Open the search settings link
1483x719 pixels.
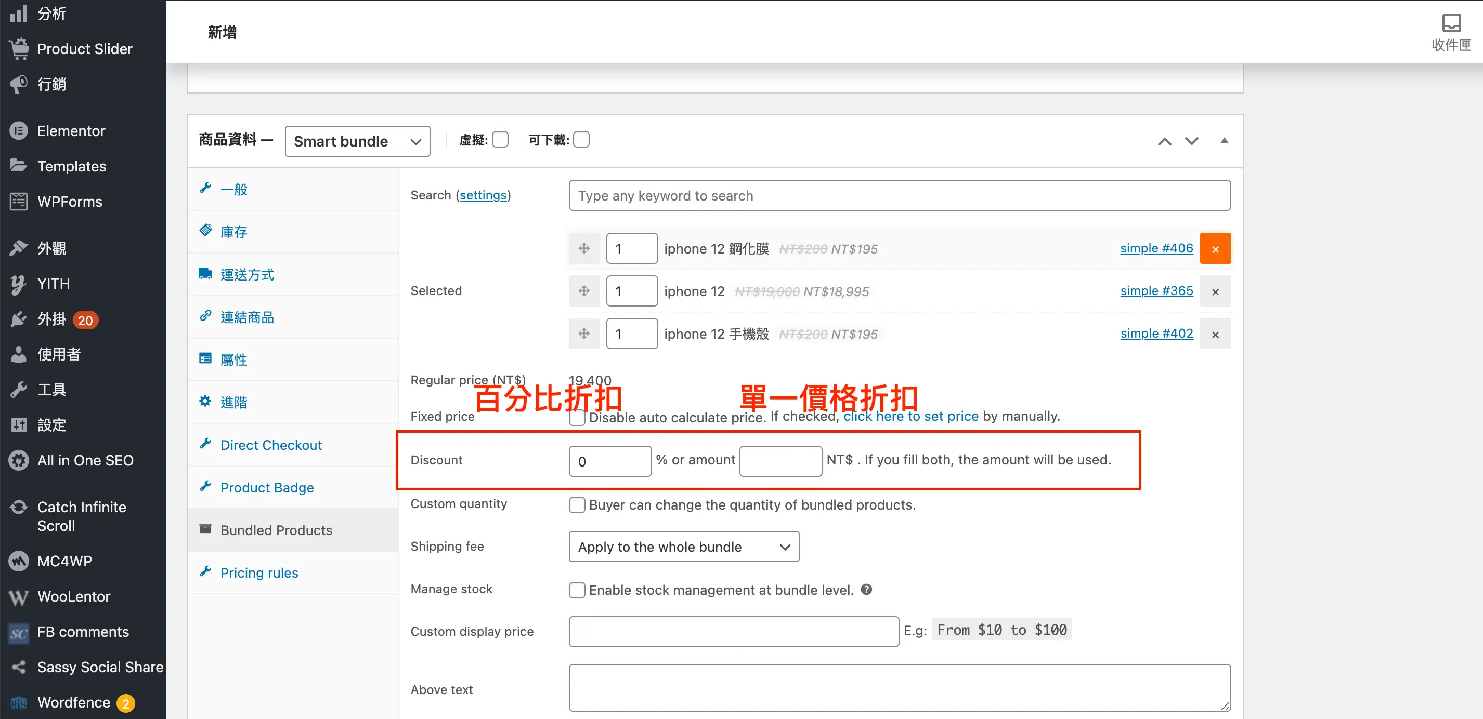483,195
